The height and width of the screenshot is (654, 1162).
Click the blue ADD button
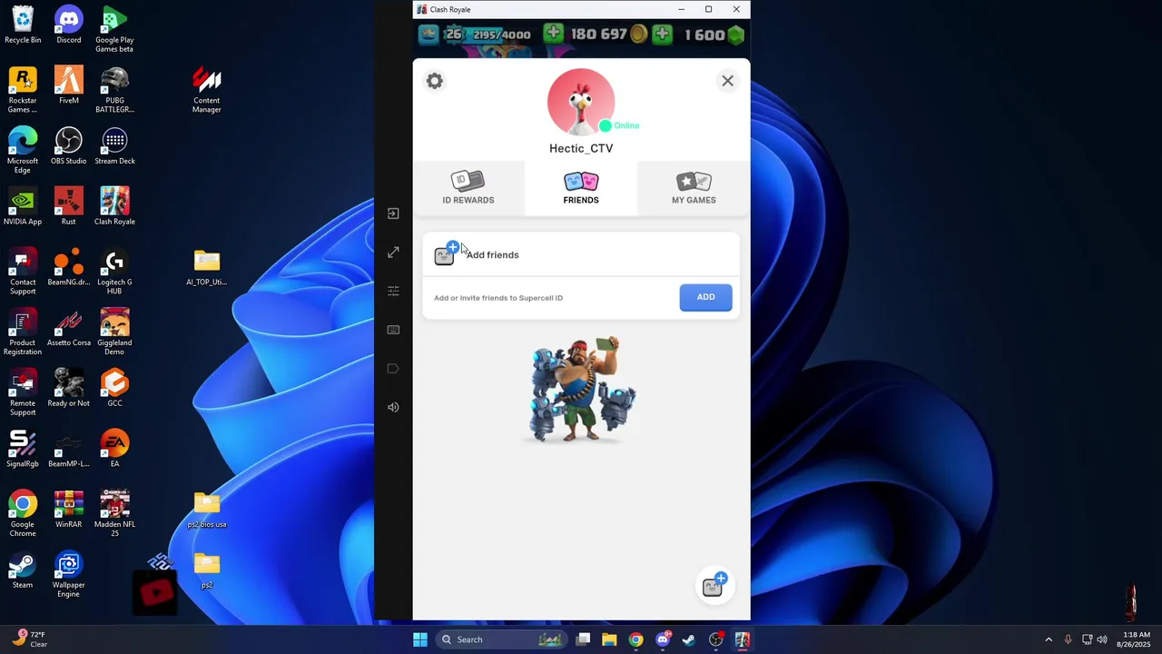click(x=705, y=297)
